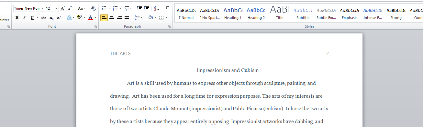
Task: Toggle superscript formatting
Action: coord(59,18)
